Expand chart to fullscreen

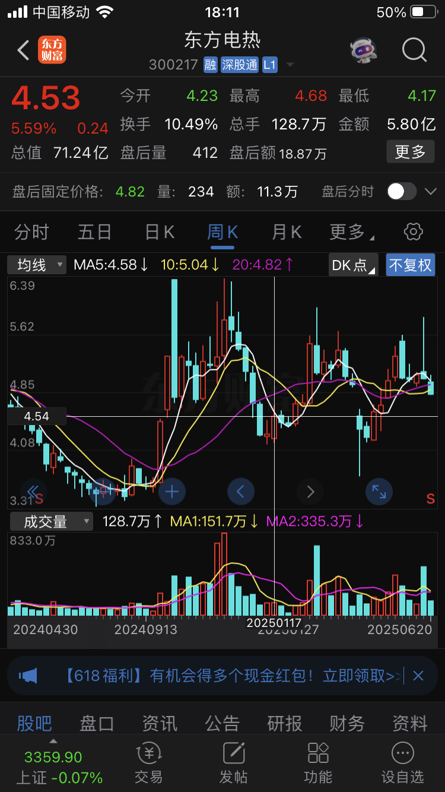tap(379, 491)
